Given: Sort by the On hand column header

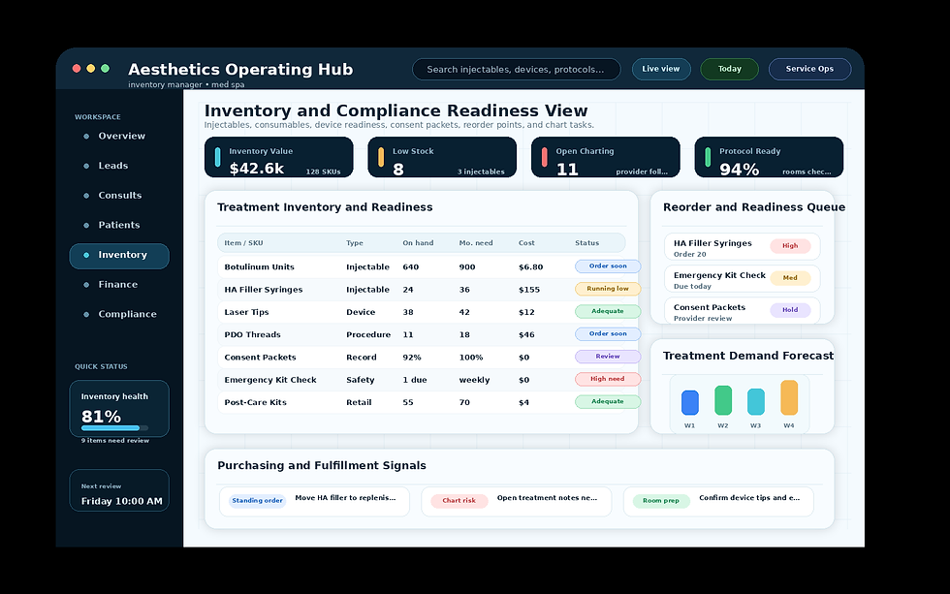Looking at the screenshot, I should point(418,243).
